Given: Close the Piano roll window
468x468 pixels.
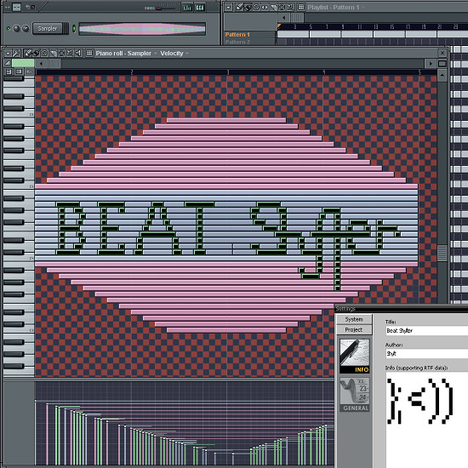Looking at the screenshot, I should coord(442,53).
